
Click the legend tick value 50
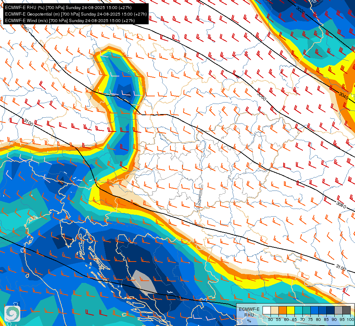[270, 319]
